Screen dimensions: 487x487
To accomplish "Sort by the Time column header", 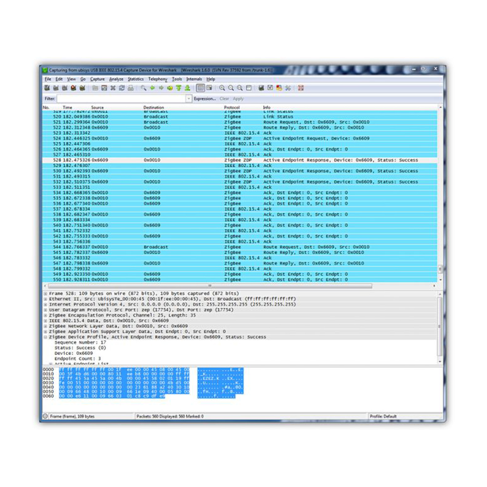I will (x=67, y=108).
